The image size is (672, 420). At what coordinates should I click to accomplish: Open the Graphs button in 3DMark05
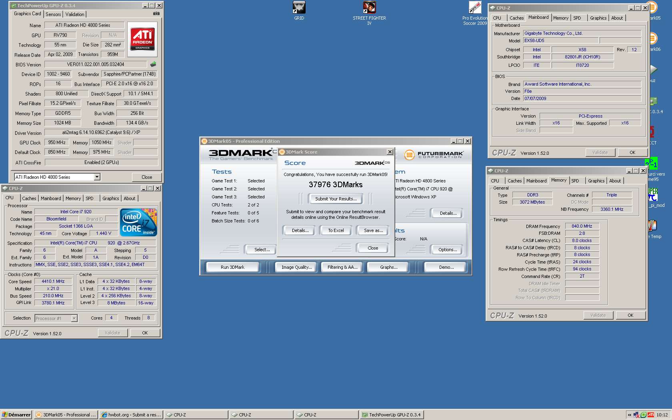[388, 267]
